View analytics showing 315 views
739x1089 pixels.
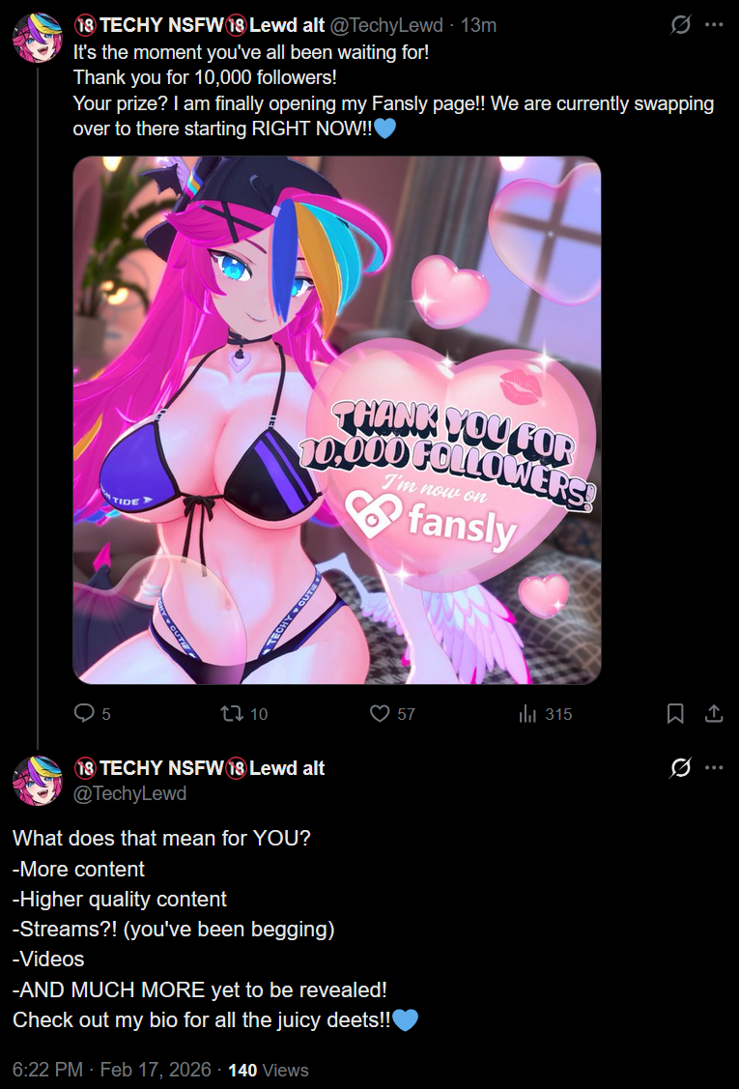pyautogui.click(x=527, y=713)
